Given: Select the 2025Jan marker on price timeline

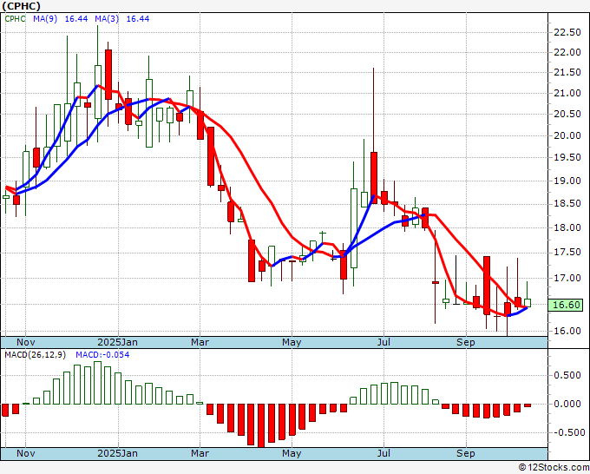Looking at the screenshot, I should pyautogui.click(x=116, y=342).
